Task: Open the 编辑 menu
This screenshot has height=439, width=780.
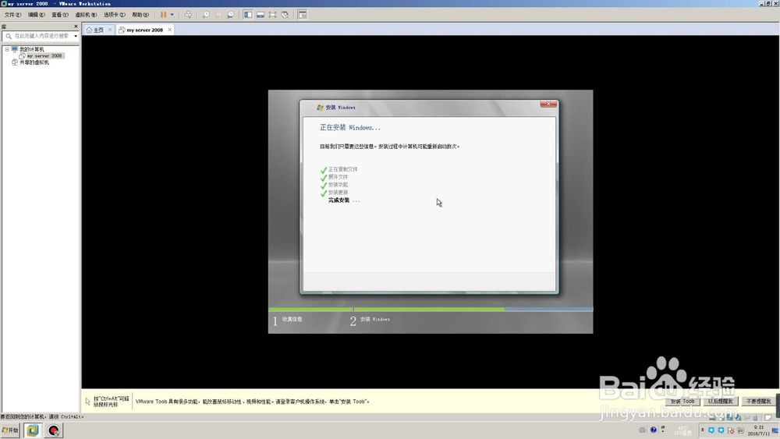Action: click(36, 15)
